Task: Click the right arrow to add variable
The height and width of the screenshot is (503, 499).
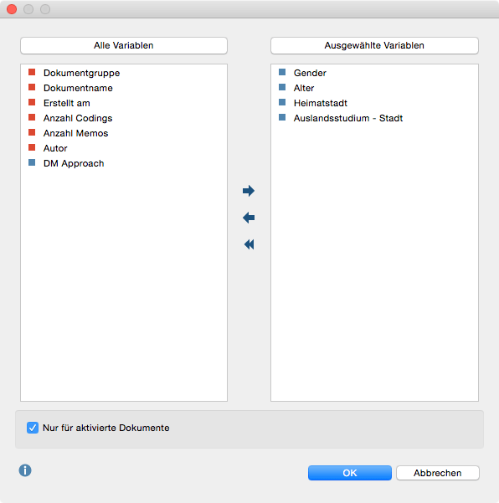Action: click(x=249, y=191)
